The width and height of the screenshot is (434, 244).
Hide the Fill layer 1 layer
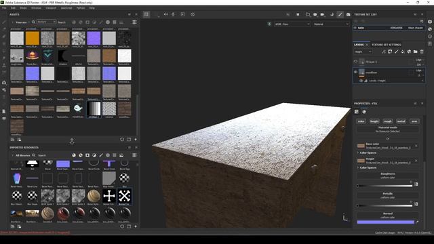click(x=355, y=62)
